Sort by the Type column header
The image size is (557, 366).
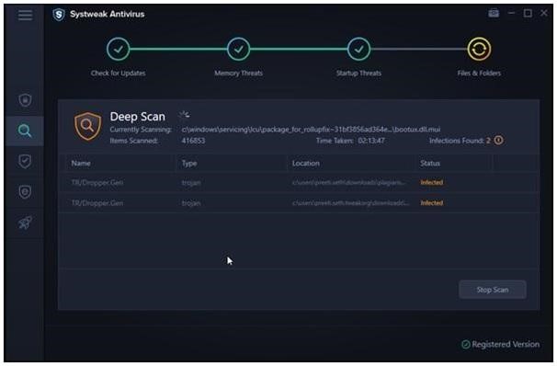click(x=189, y=164)
